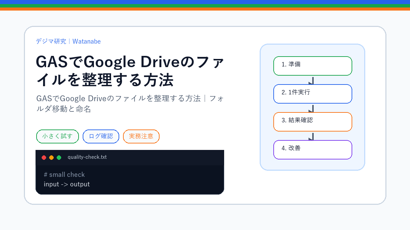This screenshot has height=230, width=410.
Task: Click the step box 2. 1件実行
Action: coord(313,94)
